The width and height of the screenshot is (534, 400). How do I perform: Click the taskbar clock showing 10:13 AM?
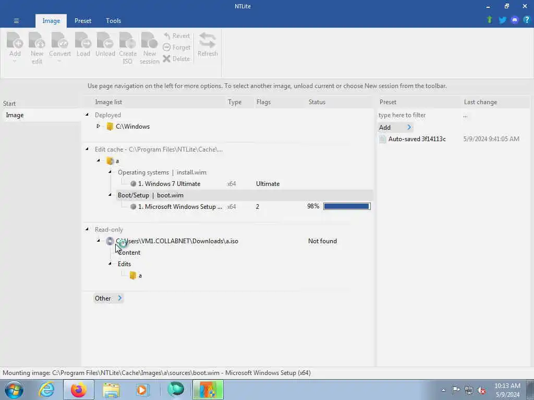point(507,390)
